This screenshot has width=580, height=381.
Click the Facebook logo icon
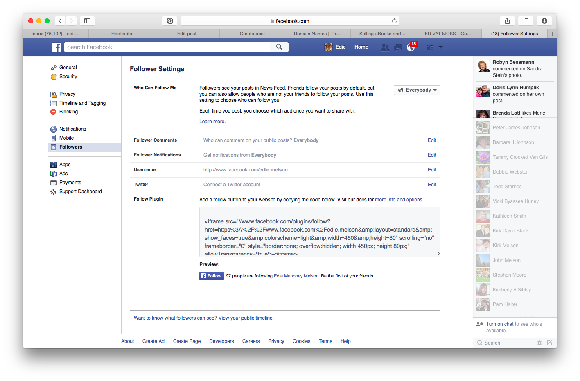(56, 47)
